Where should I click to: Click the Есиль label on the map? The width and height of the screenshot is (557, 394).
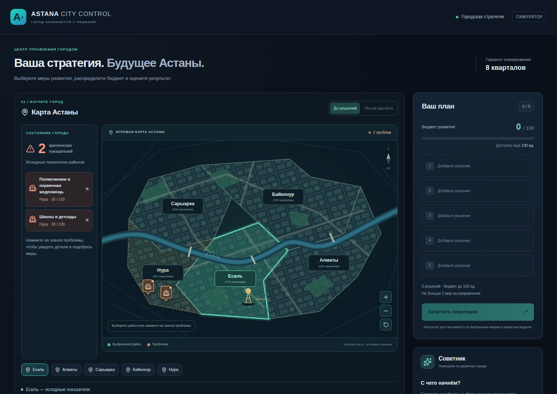point(235,278)
